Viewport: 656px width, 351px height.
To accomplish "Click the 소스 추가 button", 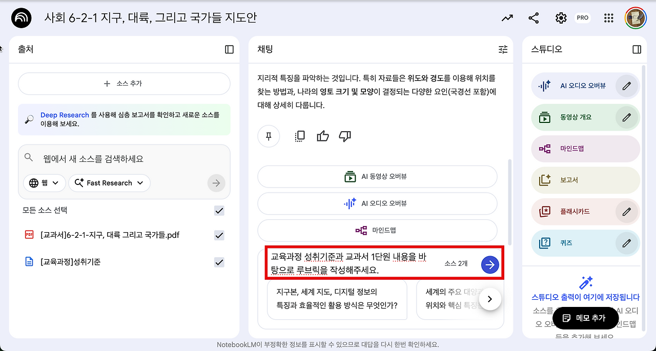I will (x=124, y=84).
